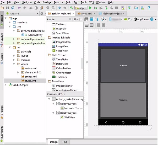The height and width of the screenshot is (145, 158).
Task: Click the BUTTON widget in preview
Action: point(123,65)
